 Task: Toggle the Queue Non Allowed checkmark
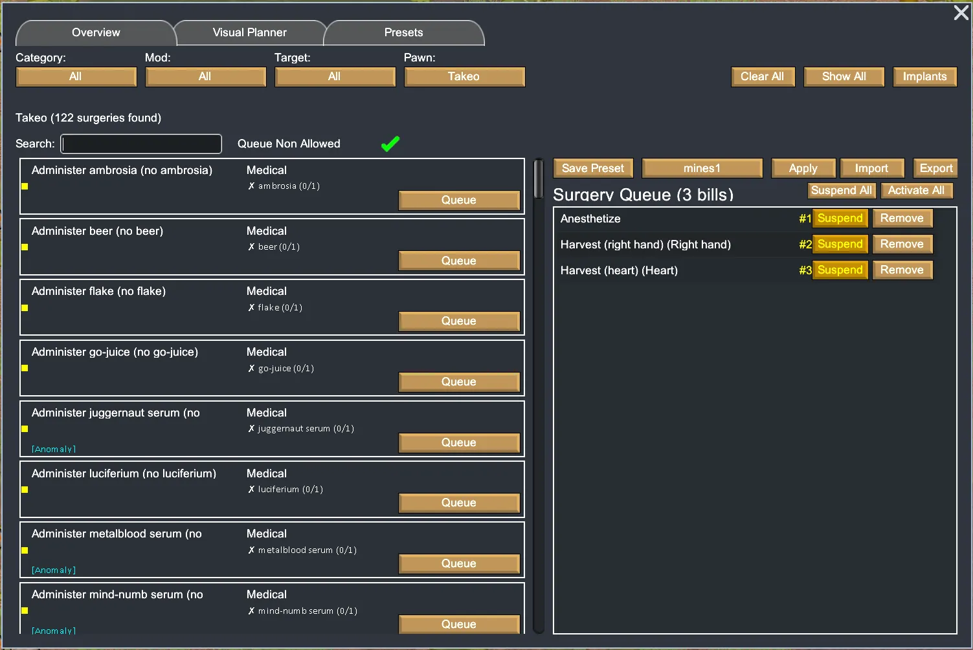tap(390, 144)
